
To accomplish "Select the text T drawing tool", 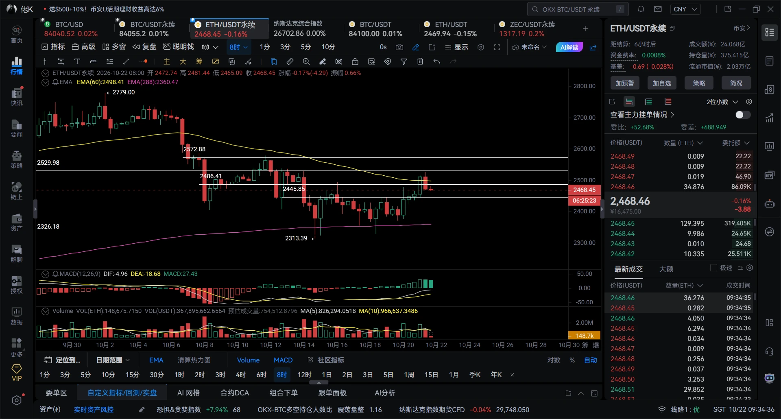I will (x=77, y=61).
